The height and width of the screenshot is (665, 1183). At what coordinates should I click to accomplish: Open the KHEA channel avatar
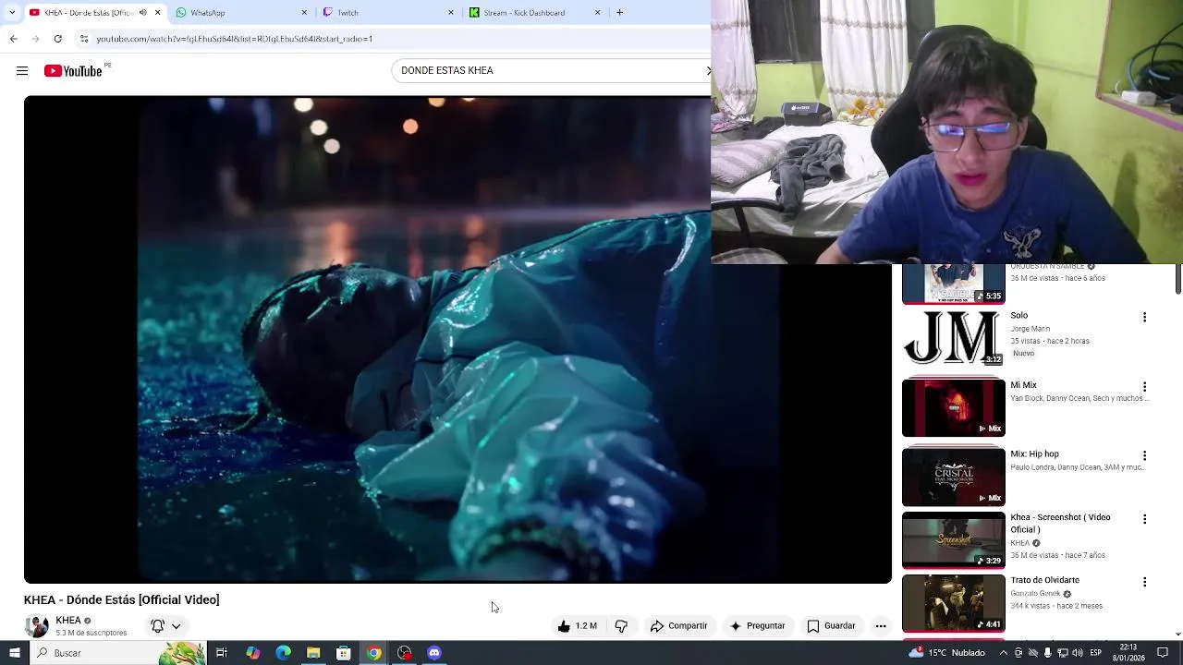[36, 626]
